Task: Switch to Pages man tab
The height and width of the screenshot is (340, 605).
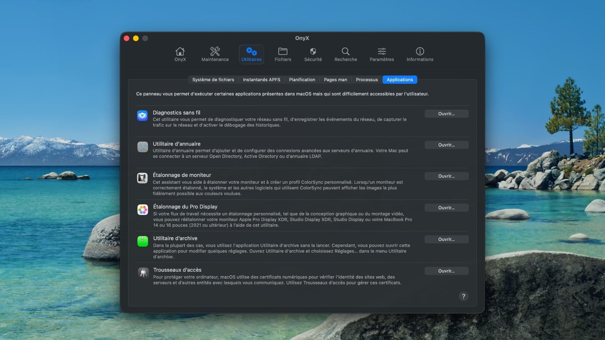Action: (335, 80)
